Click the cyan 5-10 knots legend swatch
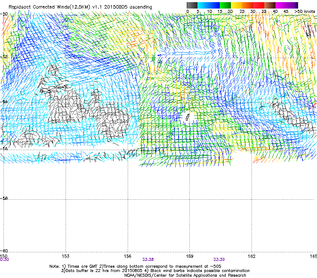The width and height of the screenshot is (317, 278). pyautogui.click(x=203, y=5)
